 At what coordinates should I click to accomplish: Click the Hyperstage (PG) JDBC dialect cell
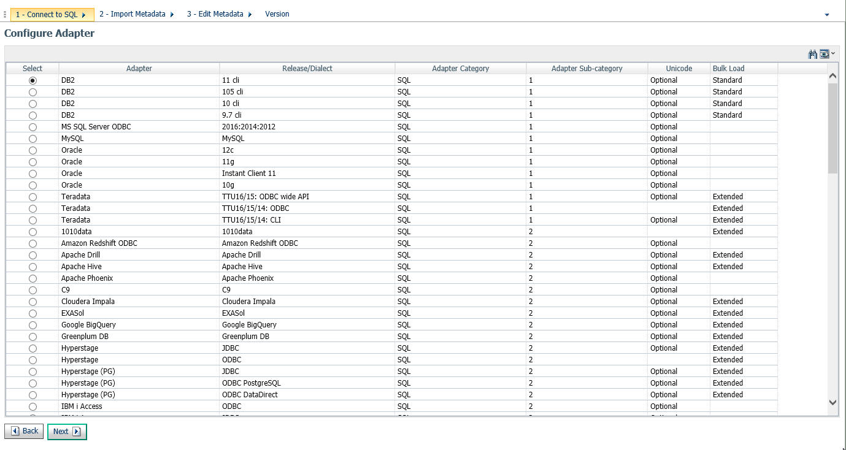tap(307, 372)
